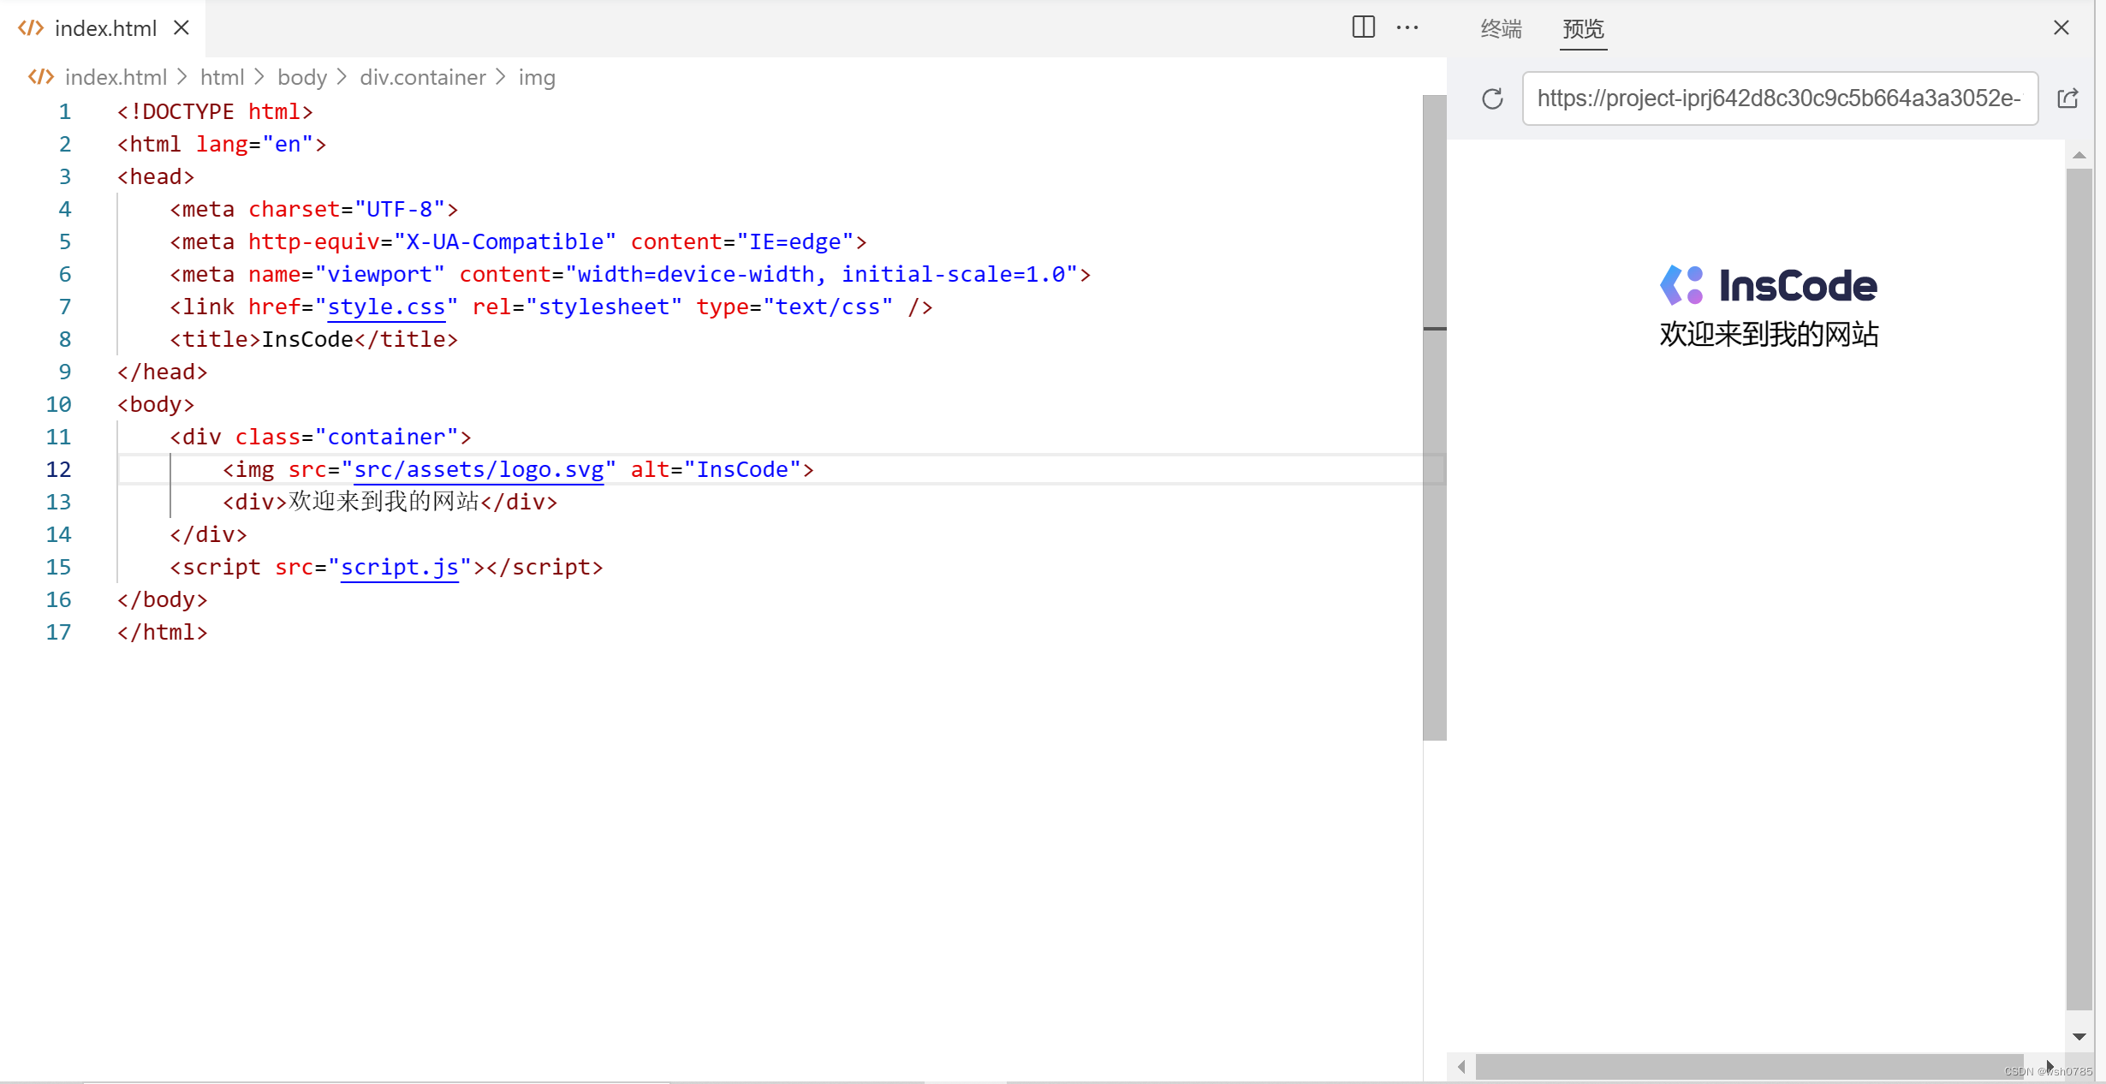Click line number 7 in gutter
Screen dimensions: 2106x1084
64,307
